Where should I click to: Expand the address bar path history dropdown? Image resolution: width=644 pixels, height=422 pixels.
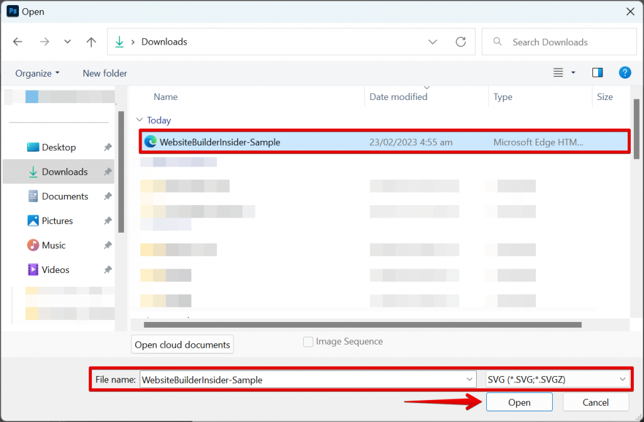coord(433,42)
